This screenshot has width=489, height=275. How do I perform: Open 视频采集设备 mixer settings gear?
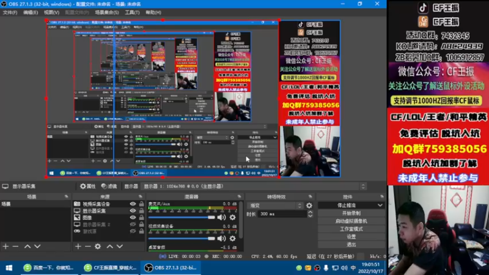tap(233, 238)
